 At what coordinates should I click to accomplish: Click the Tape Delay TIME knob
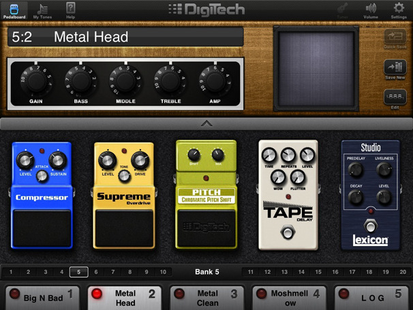point(269,155)
